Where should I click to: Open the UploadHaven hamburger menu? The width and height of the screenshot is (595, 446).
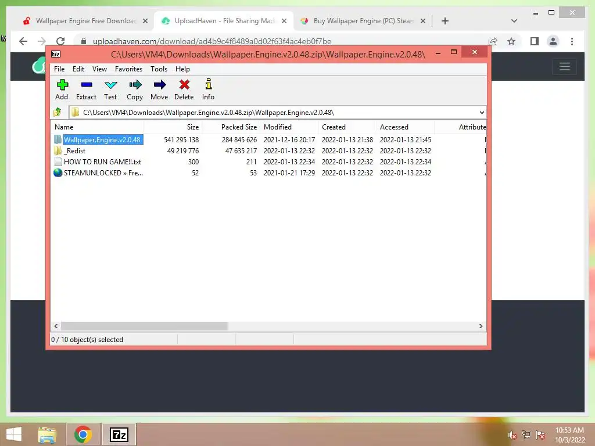(x=565, y=66)
